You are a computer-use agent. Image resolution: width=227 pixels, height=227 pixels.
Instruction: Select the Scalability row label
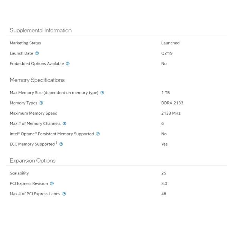pos(19,173)
